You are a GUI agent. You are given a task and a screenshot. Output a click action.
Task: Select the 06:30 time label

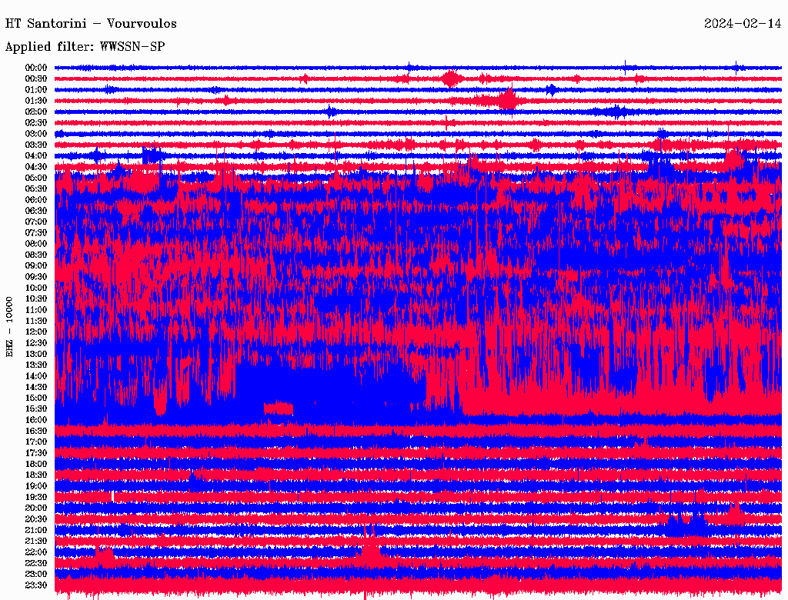[36, 211]
